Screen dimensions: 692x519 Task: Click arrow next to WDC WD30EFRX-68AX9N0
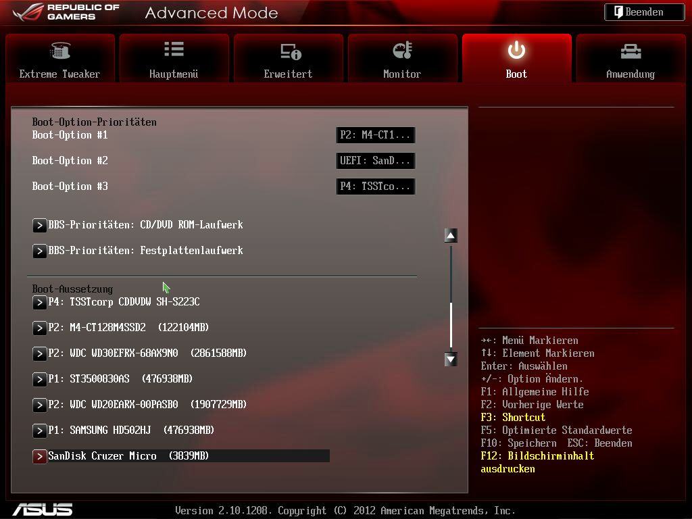point(39,353)
